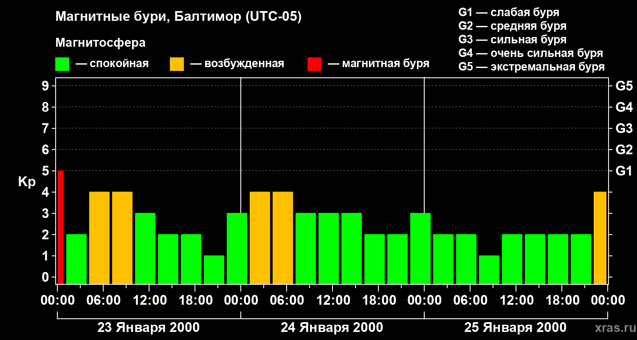Click the 'G4 — очень сильная буря' legend text
The image size is (637, 340).
[x=531, y=53]
